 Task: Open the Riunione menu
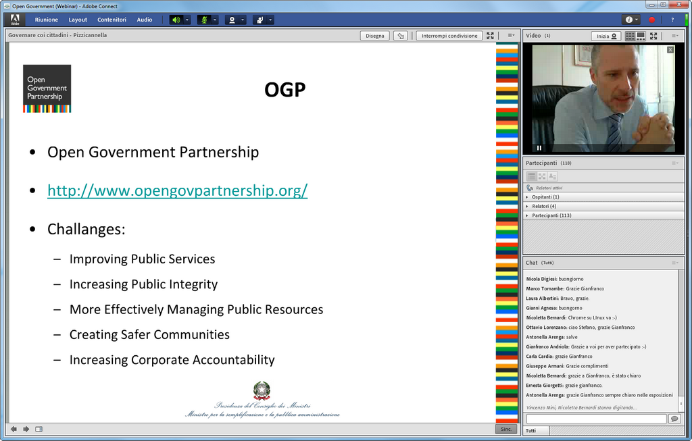pos(47,20)
